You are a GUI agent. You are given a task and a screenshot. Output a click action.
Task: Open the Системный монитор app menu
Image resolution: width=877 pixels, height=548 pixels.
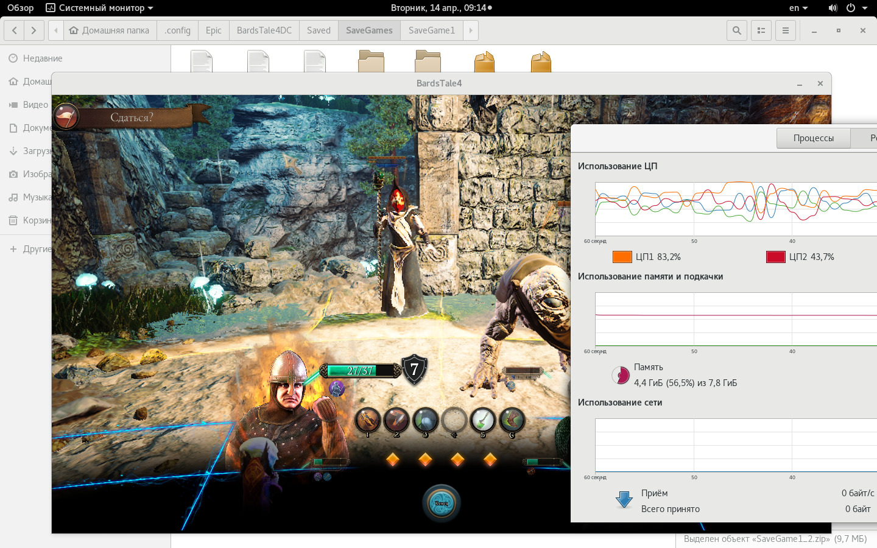coord(100,8)
